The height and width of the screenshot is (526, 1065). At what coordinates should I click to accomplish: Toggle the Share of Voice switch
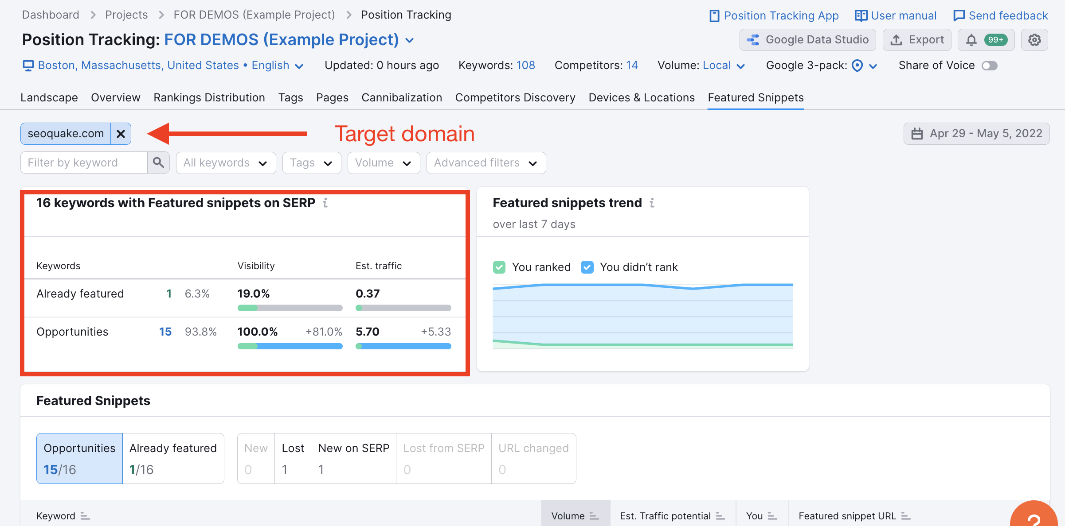(x=990, y=66)
